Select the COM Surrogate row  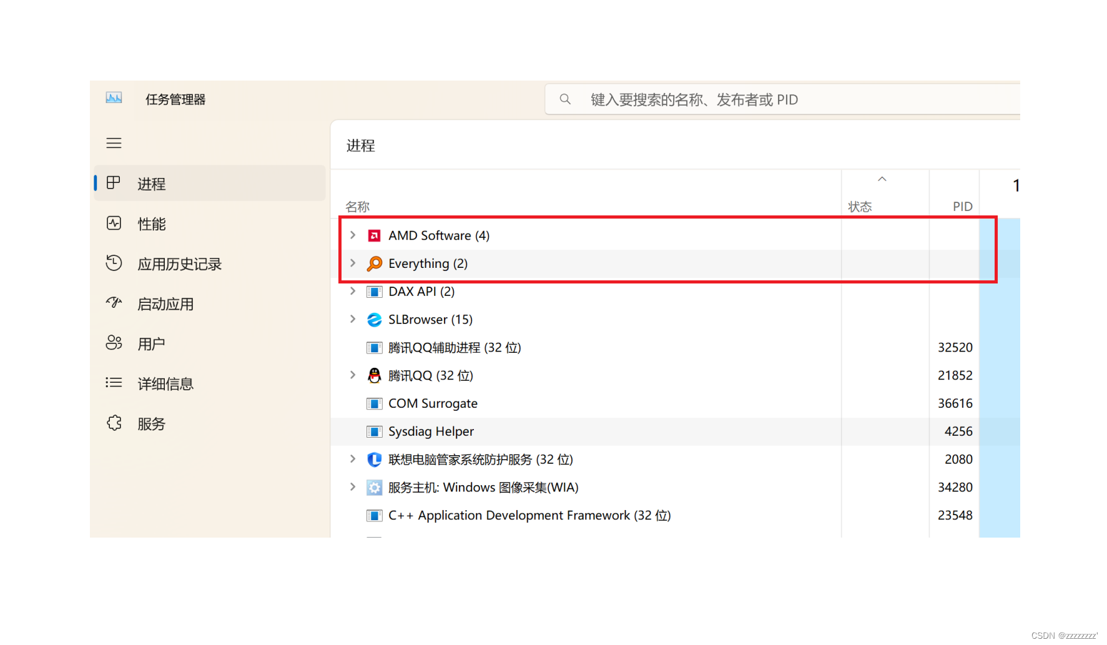point(675,403)
